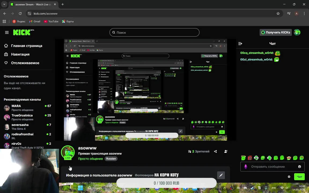Open recommended channel TrueGrustnica

(27, 117)
